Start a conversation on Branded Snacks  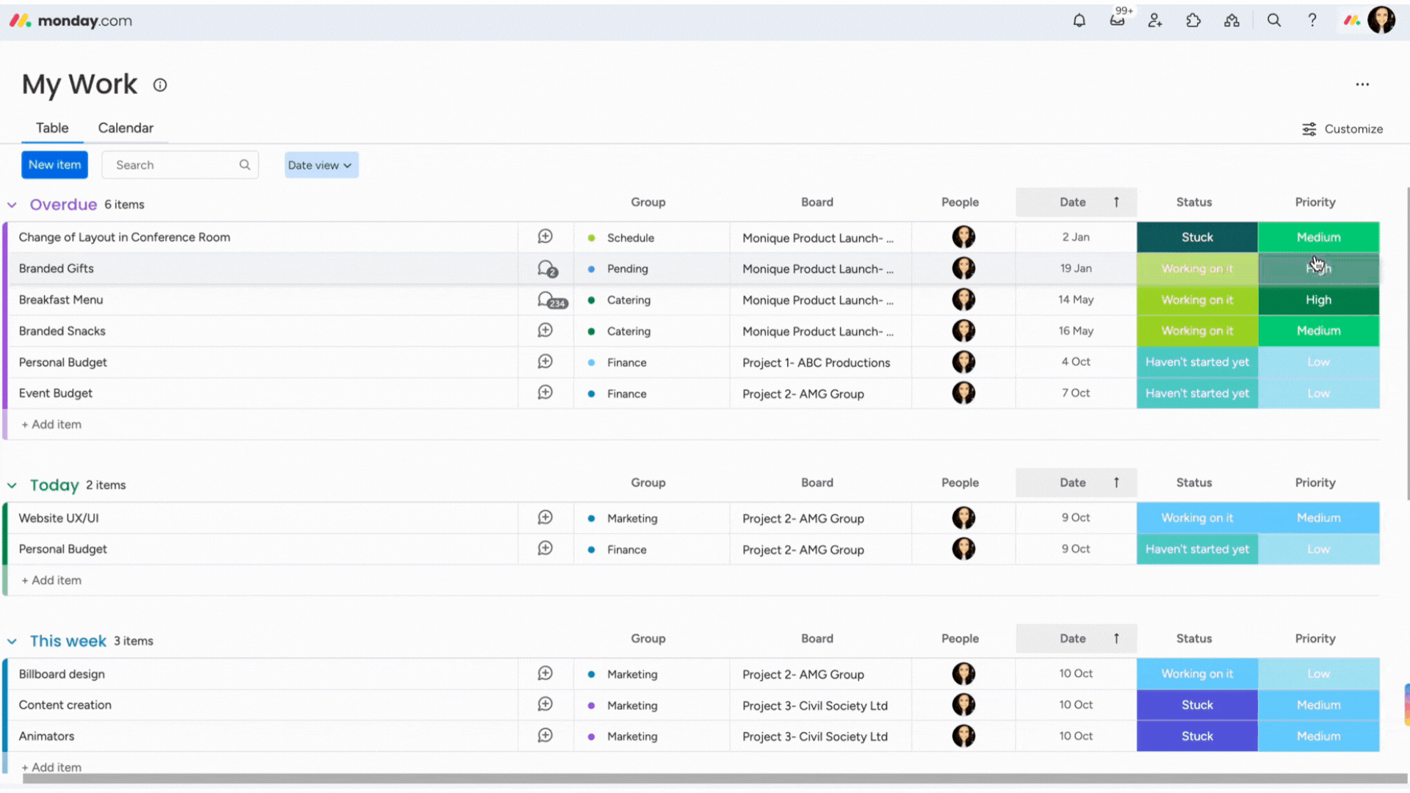tap(545, 330)
